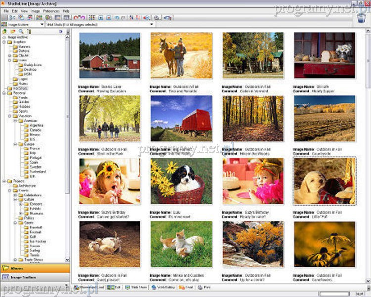Screen dimensions: 371x297
Task: Click the folder tree vertical scrollbar
Action: click(x=67, y=148)
